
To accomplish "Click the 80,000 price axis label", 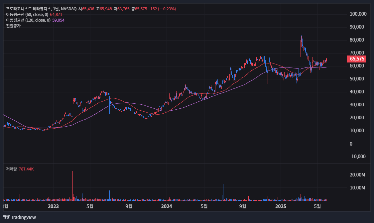I will [x=357, y=40].
